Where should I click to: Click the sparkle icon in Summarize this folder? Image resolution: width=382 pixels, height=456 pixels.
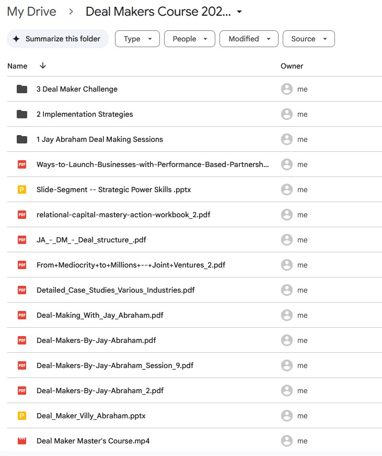(x=17, y=39)
